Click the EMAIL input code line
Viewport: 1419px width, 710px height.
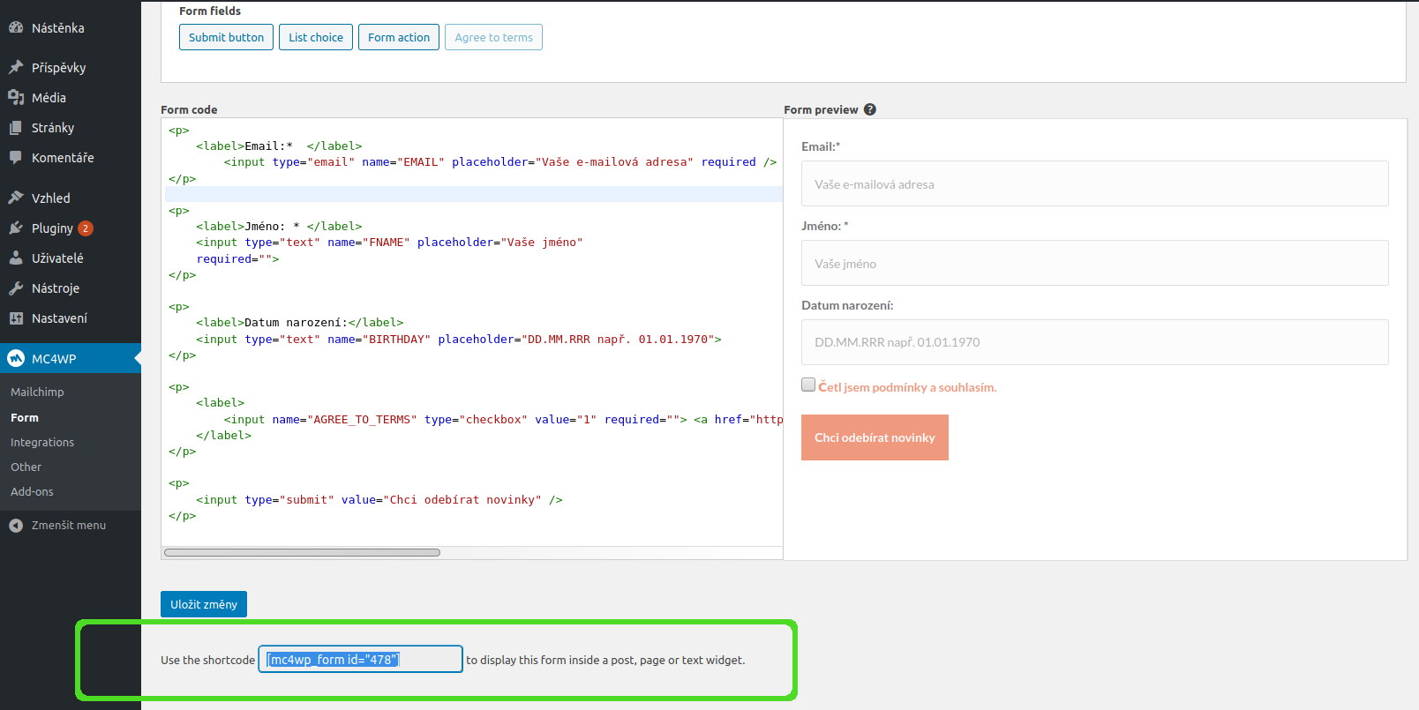click(x=500, y=161)
